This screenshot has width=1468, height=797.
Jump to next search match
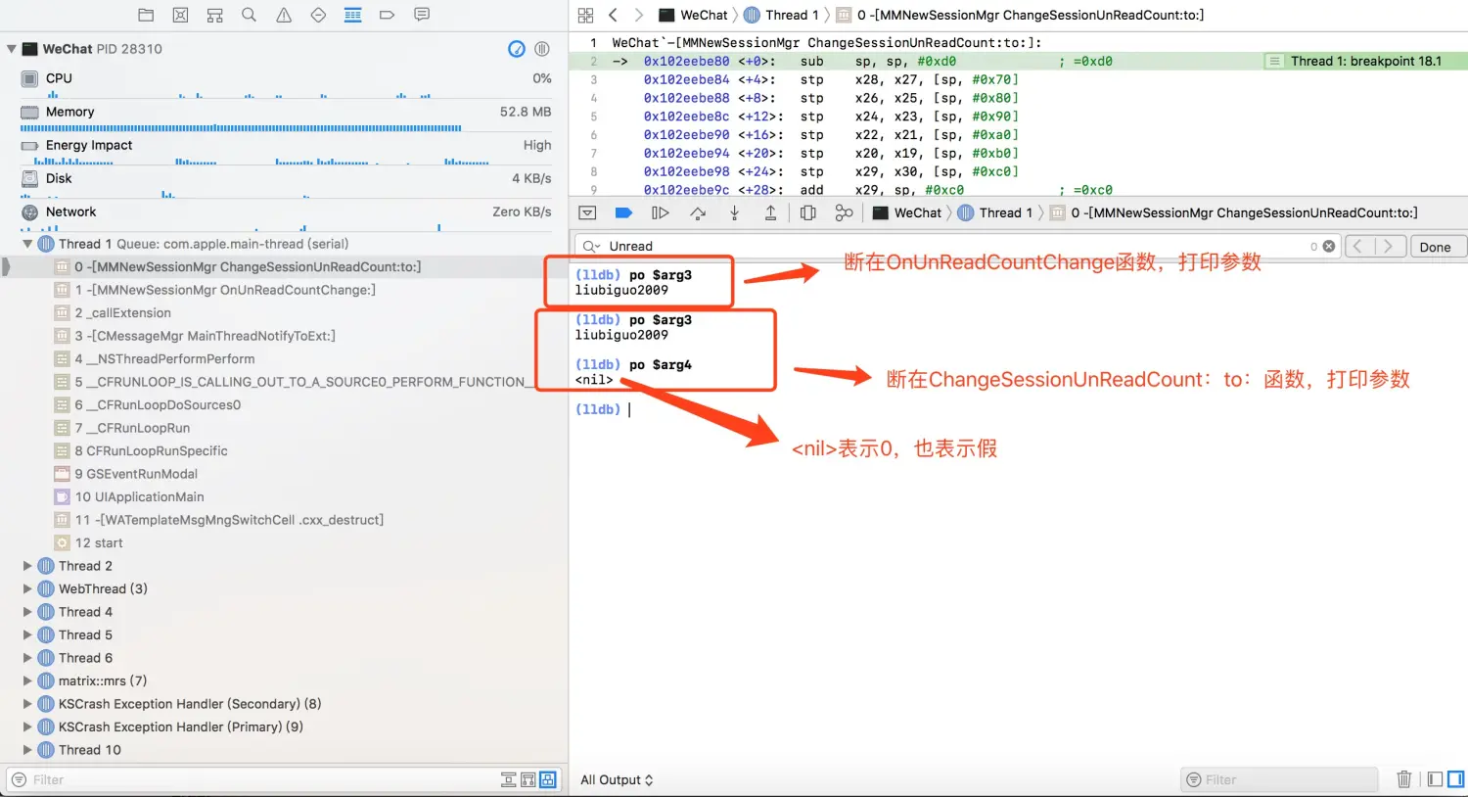1391,247
